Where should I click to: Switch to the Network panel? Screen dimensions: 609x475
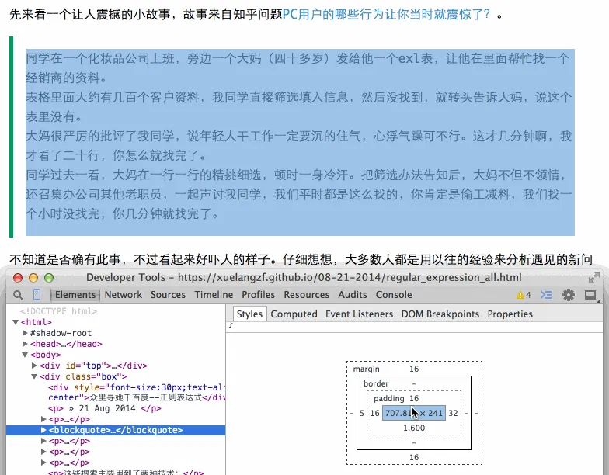point(124,295)
